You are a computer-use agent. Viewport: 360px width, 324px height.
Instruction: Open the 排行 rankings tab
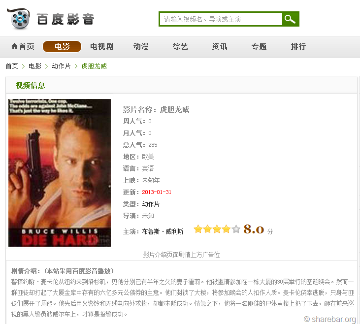coord(298,46)
